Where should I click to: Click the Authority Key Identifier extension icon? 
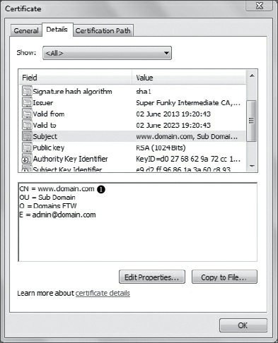click(27, 159)
